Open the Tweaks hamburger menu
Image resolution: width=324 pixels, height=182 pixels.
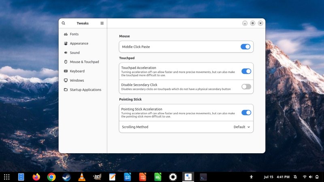[102, 23]
